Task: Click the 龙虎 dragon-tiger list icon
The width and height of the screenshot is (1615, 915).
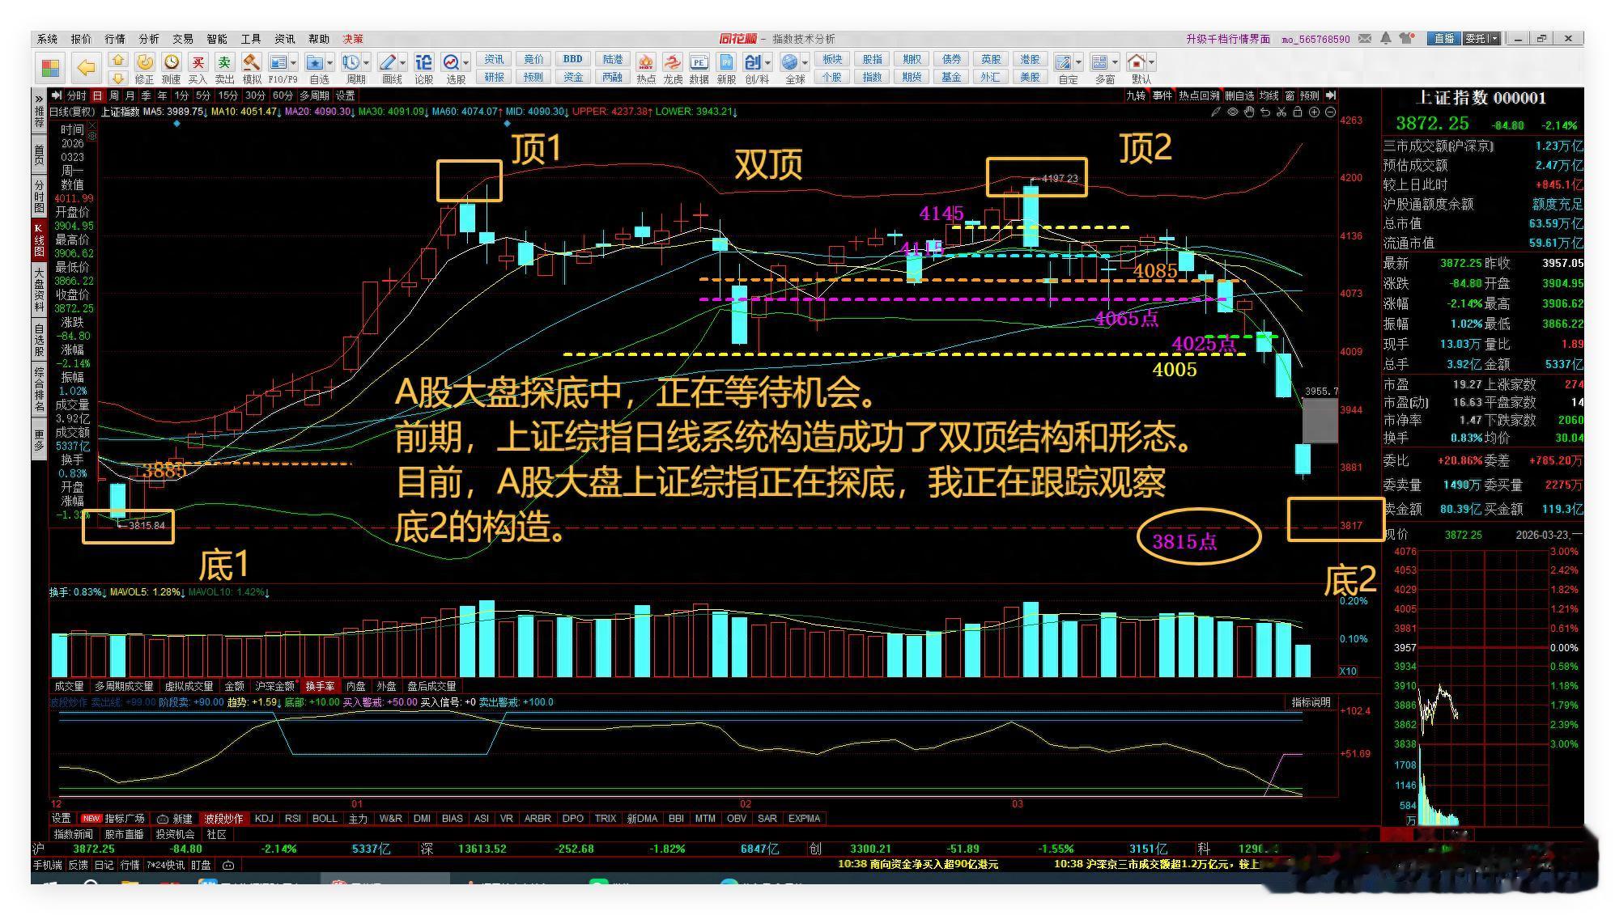Action: (672, 63)
